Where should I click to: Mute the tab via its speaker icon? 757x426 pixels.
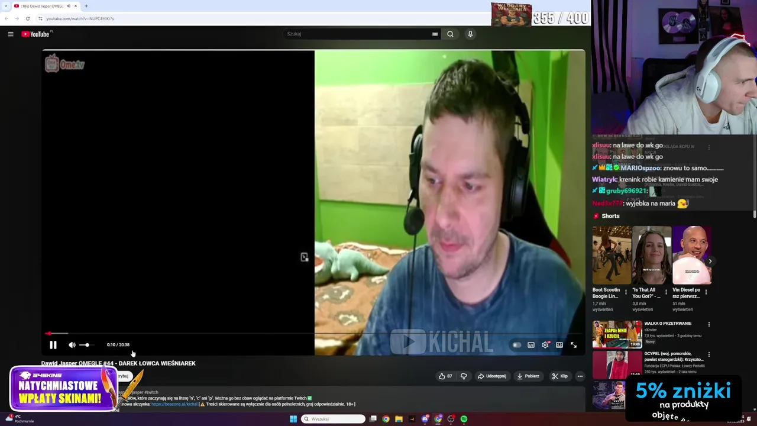click(x=69, y=6)
